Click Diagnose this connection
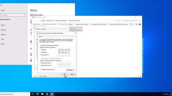172x96 pixels. 66,24
